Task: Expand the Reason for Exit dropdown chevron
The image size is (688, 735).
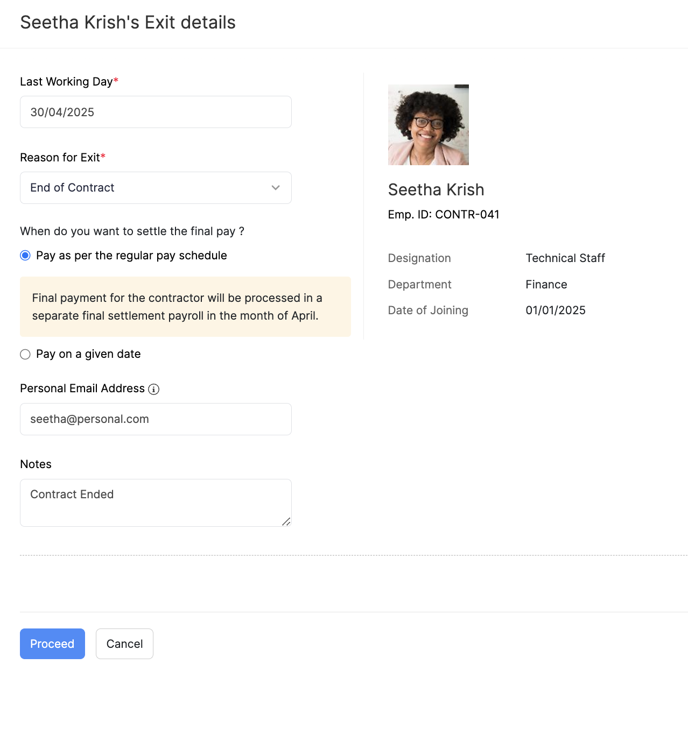Action: pos(276,188)
